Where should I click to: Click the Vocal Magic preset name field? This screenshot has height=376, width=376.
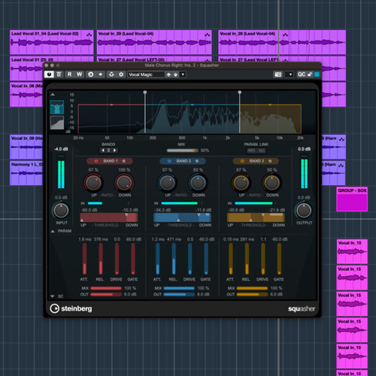(x=146, y=74)
